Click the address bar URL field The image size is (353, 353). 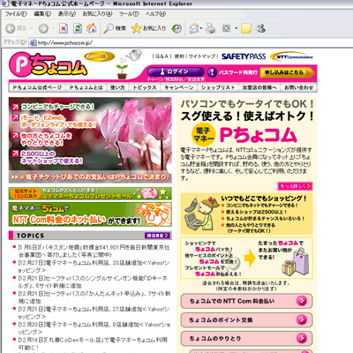pyautogui.click(x=192, y=42)
